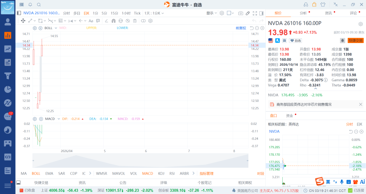Open chat messages icon with 17 badge
The image size is (366, 194).
click(x=8, y=116)
